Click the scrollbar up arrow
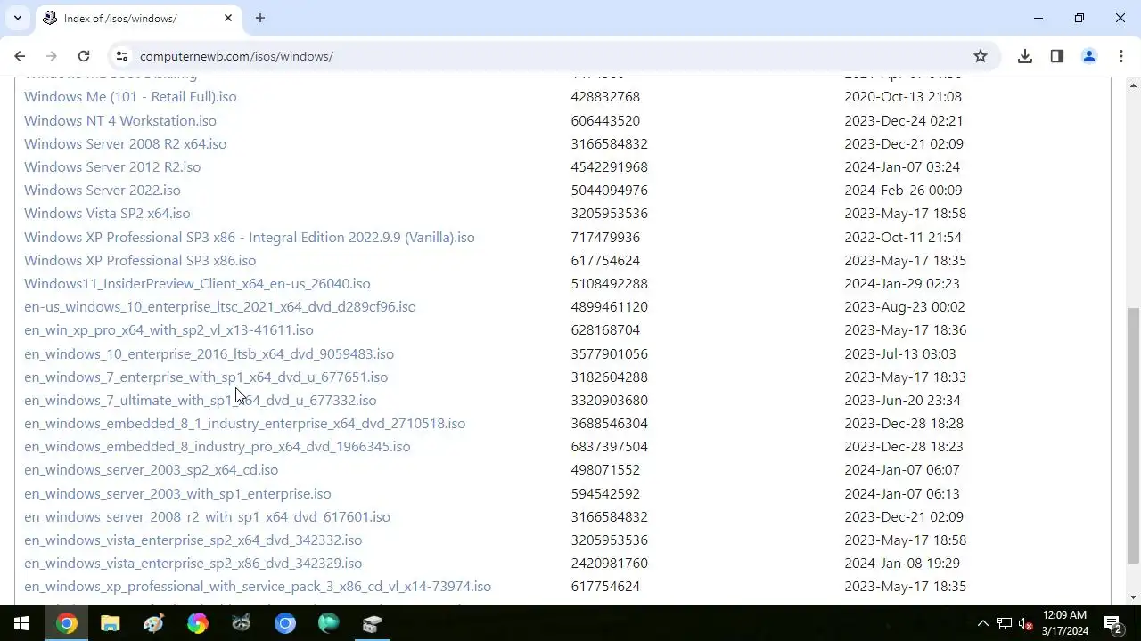 coord(1133,85)
